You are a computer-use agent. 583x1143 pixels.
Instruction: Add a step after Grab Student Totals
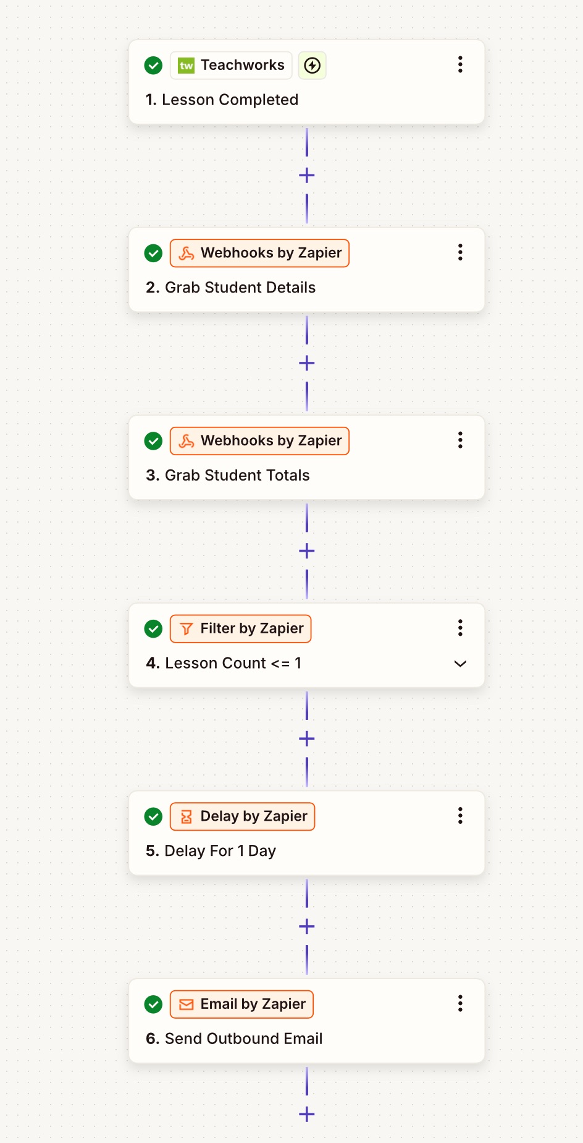[x=307, y=551]
